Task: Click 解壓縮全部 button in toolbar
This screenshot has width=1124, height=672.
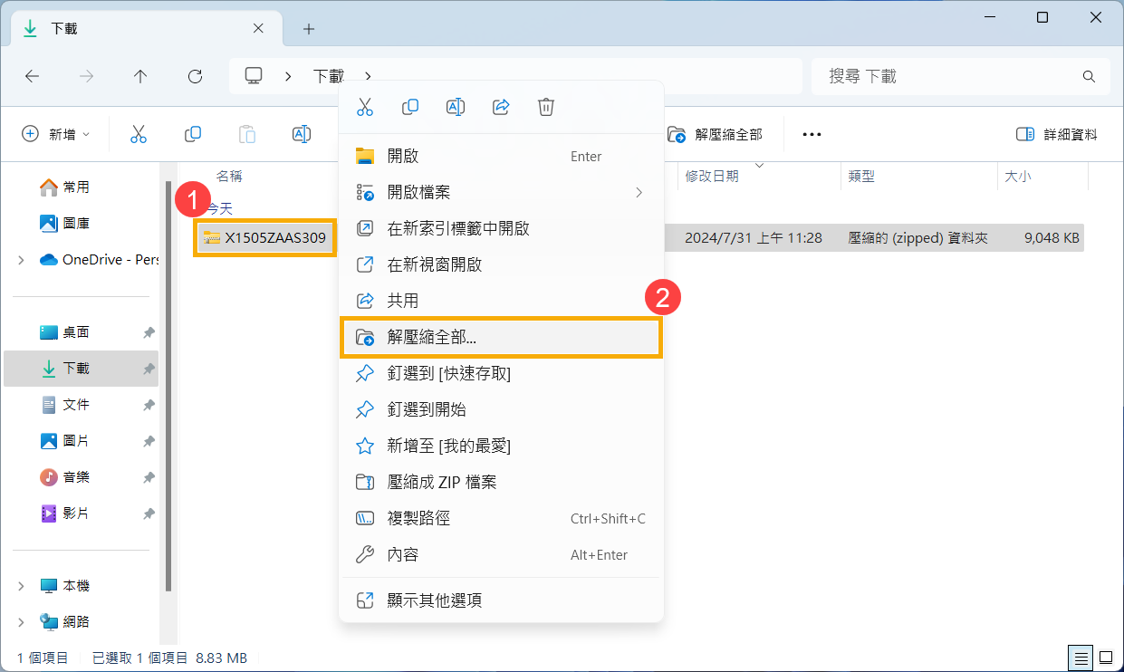Action: pyautogui.click(x=716, y=134)
